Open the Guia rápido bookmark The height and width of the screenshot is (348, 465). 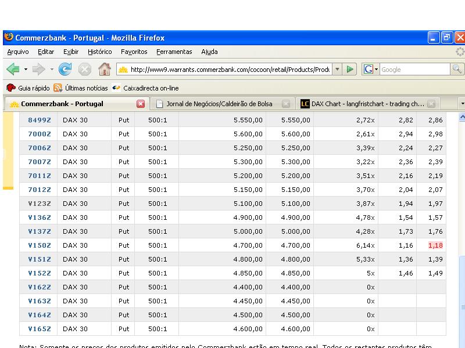[28, 88]
